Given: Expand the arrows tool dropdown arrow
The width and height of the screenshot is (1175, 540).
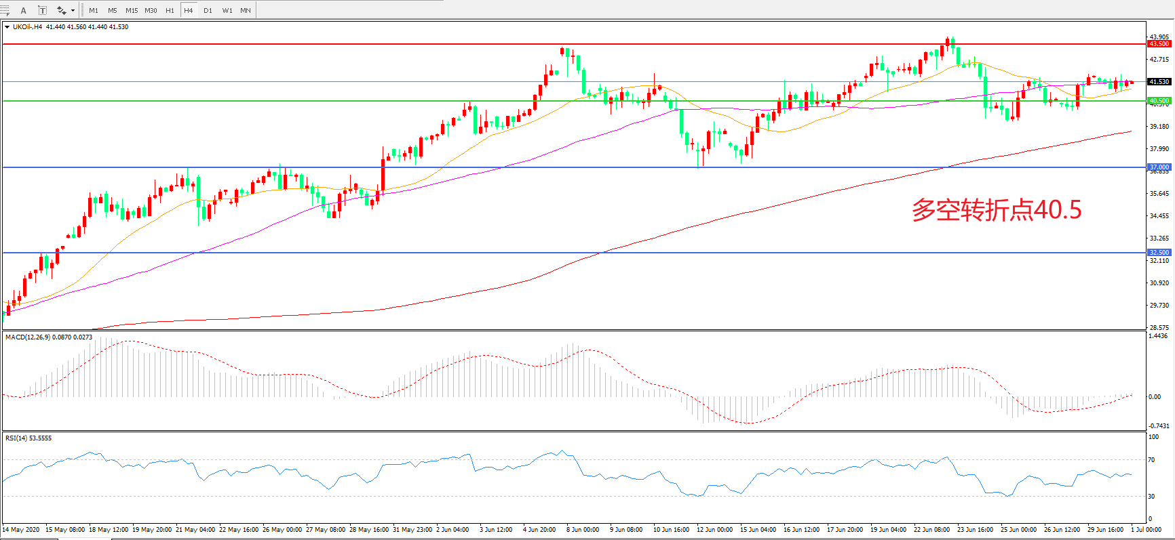Looking at the screenshot, I should click(73, 10).
